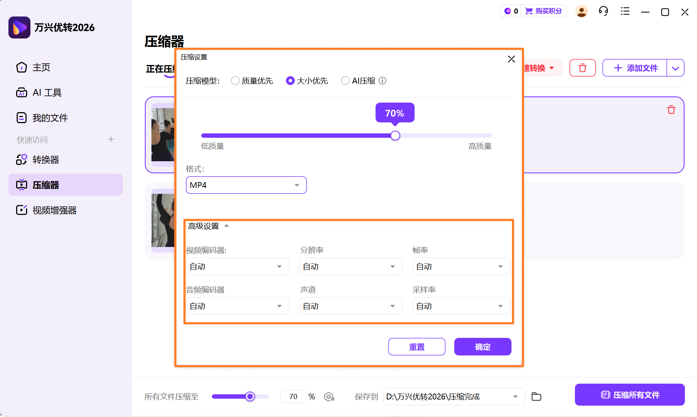
Task: Select the 大小优先 radio button
Action: (290, 81)
